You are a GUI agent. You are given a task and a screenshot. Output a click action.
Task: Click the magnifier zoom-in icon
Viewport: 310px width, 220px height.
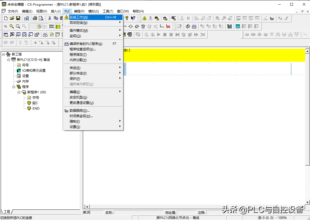[x=18, y=26]
